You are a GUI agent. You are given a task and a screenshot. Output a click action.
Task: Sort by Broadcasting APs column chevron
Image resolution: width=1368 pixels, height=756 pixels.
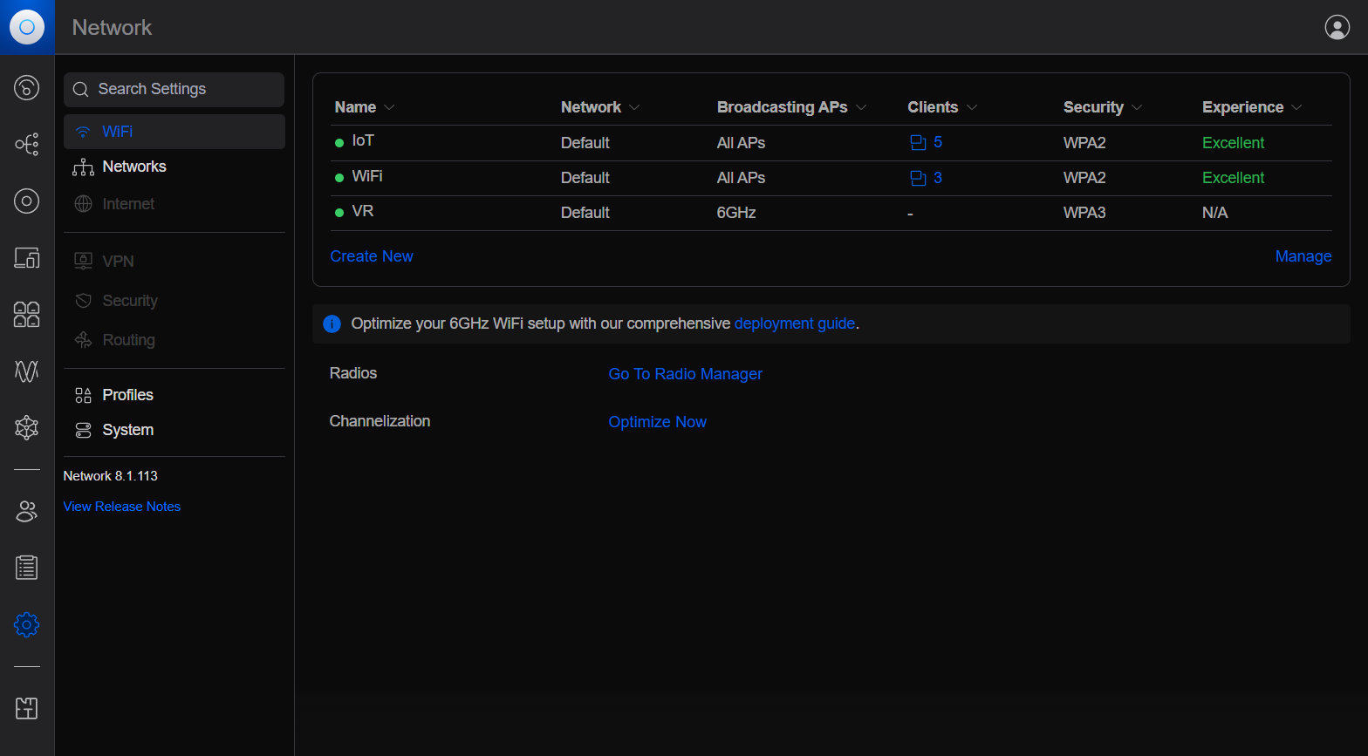pyautogui.click(x=861, y=107)
